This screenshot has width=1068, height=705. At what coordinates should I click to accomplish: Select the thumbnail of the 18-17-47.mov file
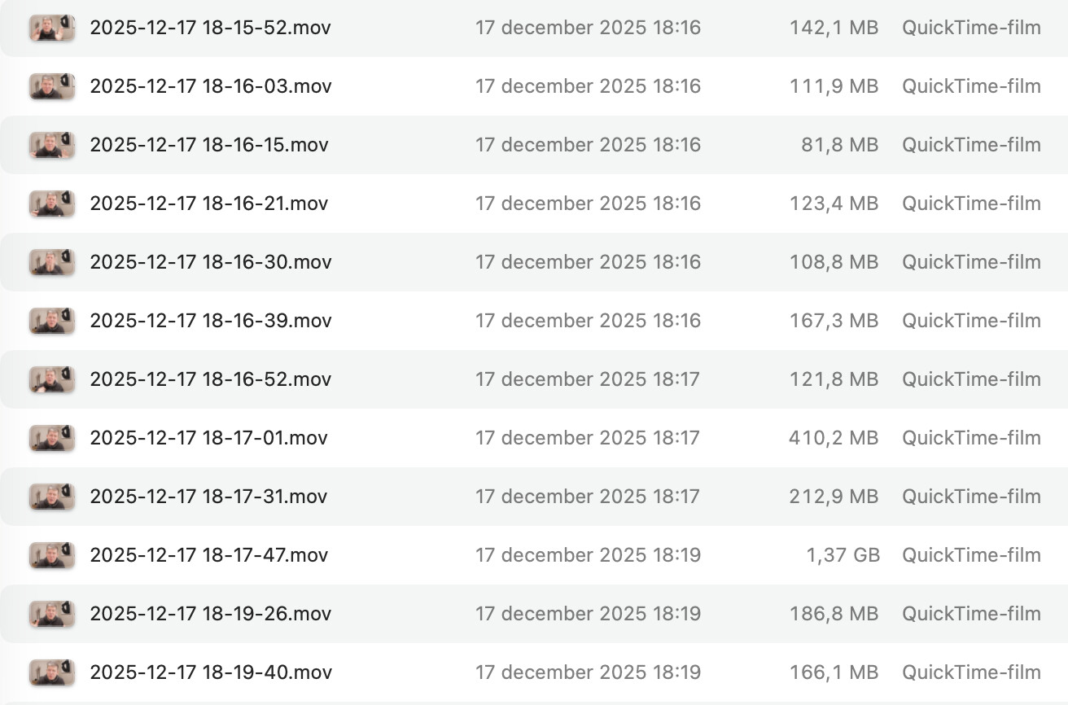52,556
